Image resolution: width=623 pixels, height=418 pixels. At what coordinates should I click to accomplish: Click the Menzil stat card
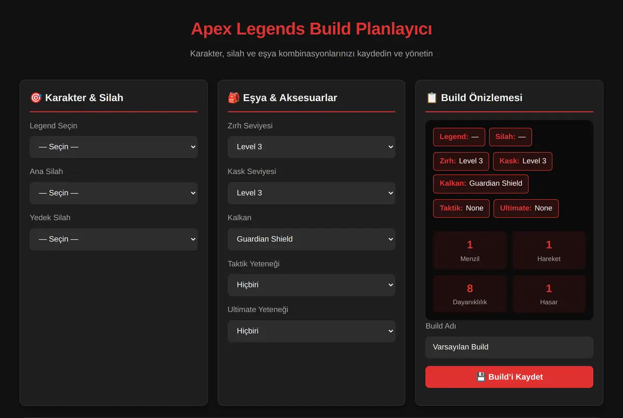click(x=470, y=250)
